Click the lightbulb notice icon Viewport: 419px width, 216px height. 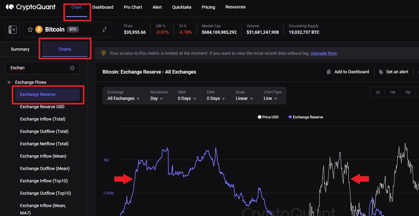coord(104,53)
